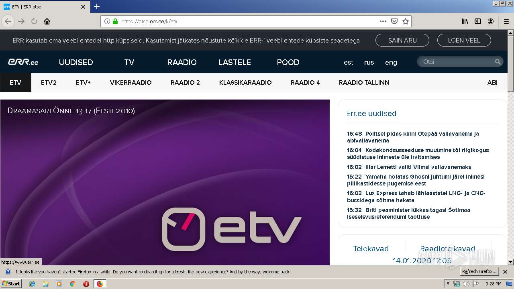Image resolution: width=514 pixels, height=289 pixels.
Task: Reload the page with the refresh icon
Action: pos(34,21)
